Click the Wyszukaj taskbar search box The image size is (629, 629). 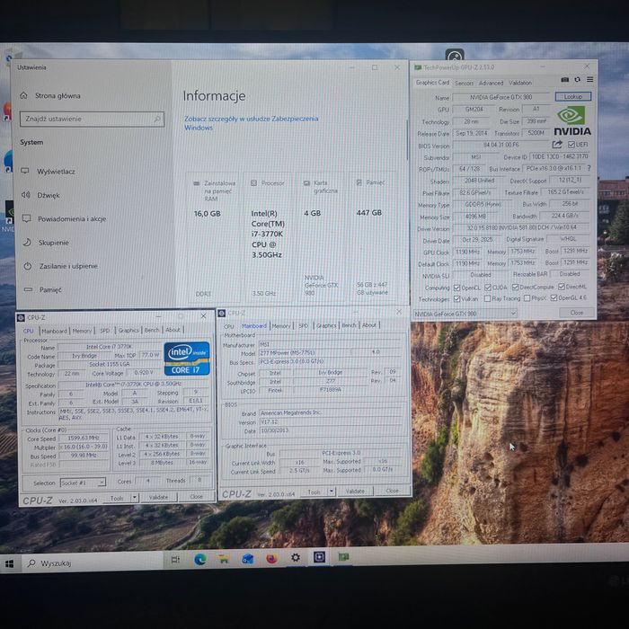(92, 563)
